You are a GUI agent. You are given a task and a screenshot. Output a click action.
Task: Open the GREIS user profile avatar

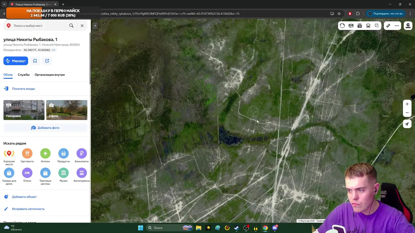(x=408, y=26)
